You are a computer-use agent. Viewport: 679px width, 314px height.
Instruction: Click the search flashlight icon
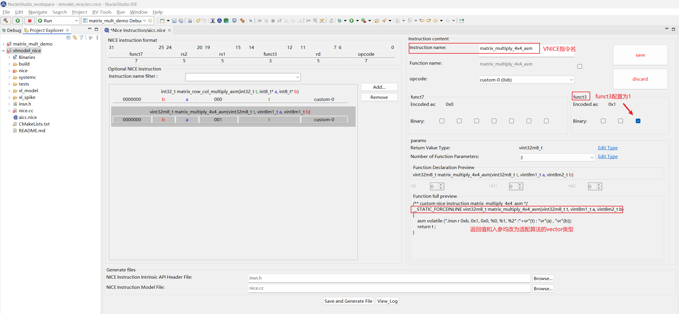(384, 21)
